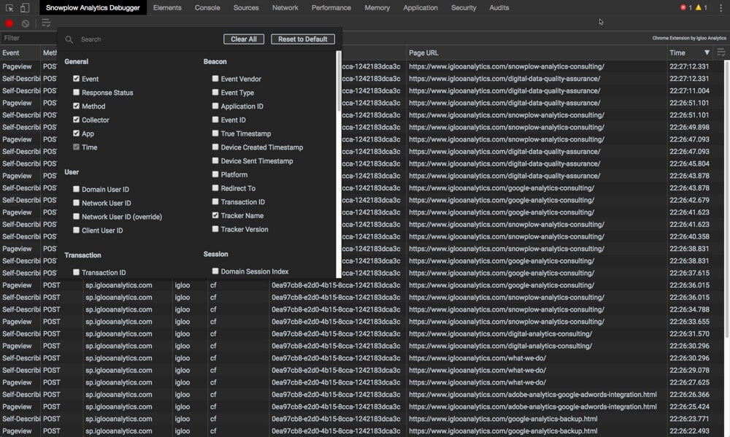The image size is (730, 437).
Task: Switch to the Performance tab
Action: coord(331,7)
